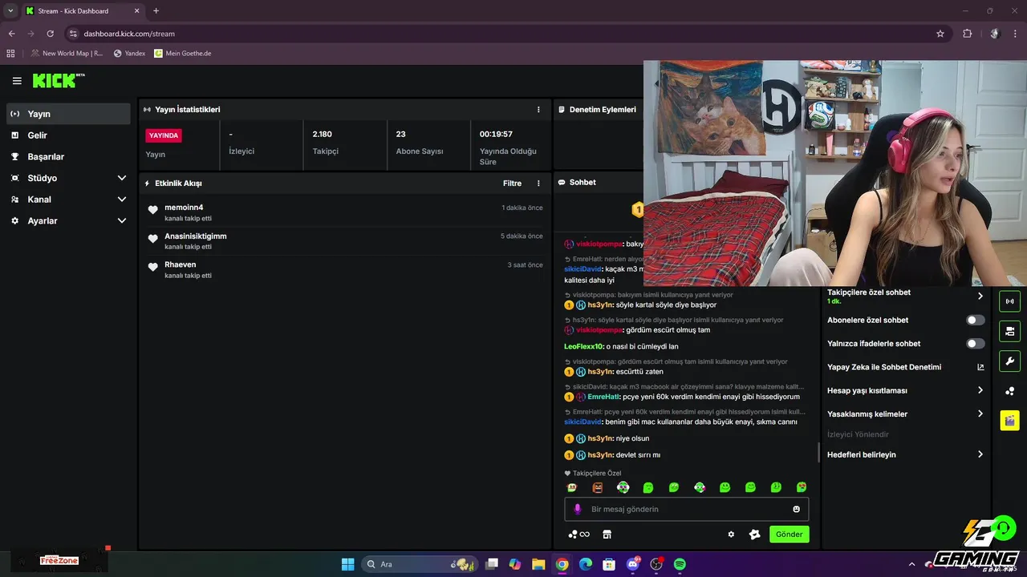This screenshot has width=1027, height=577.
Task: Click the three-dots cluster icon in right rail
Action: (1009, 391)
